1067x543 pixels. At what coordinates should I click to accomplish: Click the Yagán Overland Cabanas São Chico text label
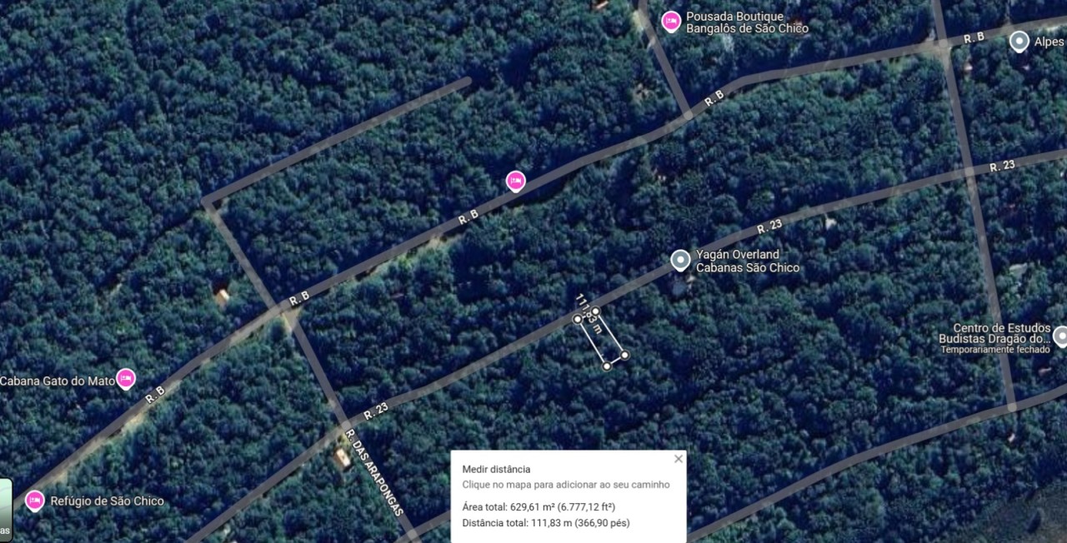pyautogui.click(x=748, y=261)
